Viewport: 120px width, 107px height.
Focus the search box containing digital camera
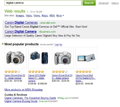click(43, 3)
